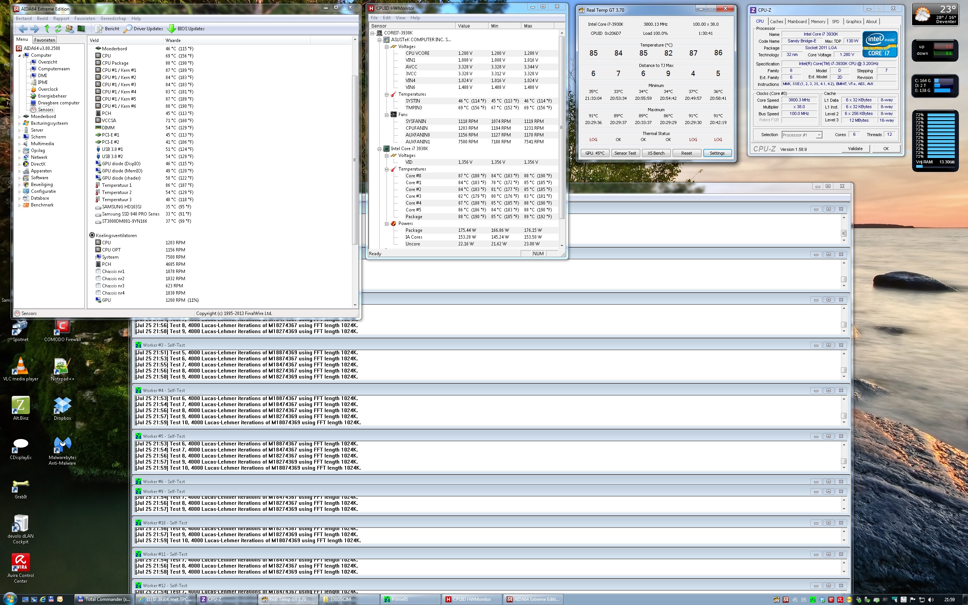The image size is (968, 605).
Task: Open the user management people icon
Action: coord(70,29)
